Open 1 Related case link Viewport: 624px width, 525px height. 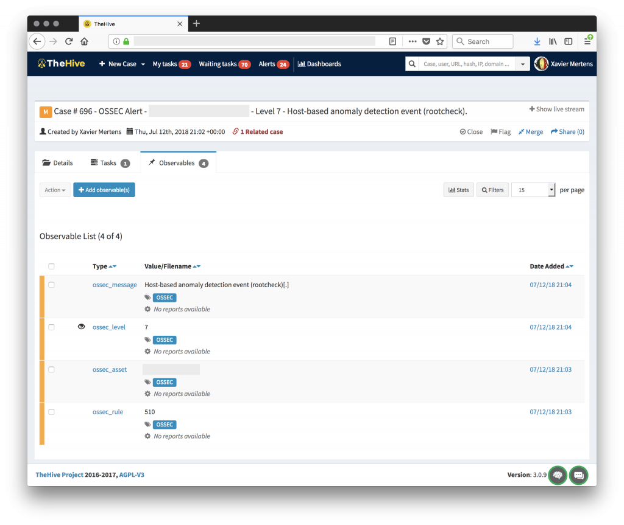(x=258, y=131)
